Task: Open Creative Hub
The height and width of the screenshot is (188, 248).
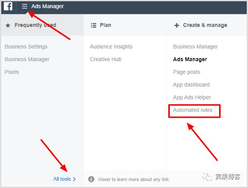Action: click(x=106, y=59)
